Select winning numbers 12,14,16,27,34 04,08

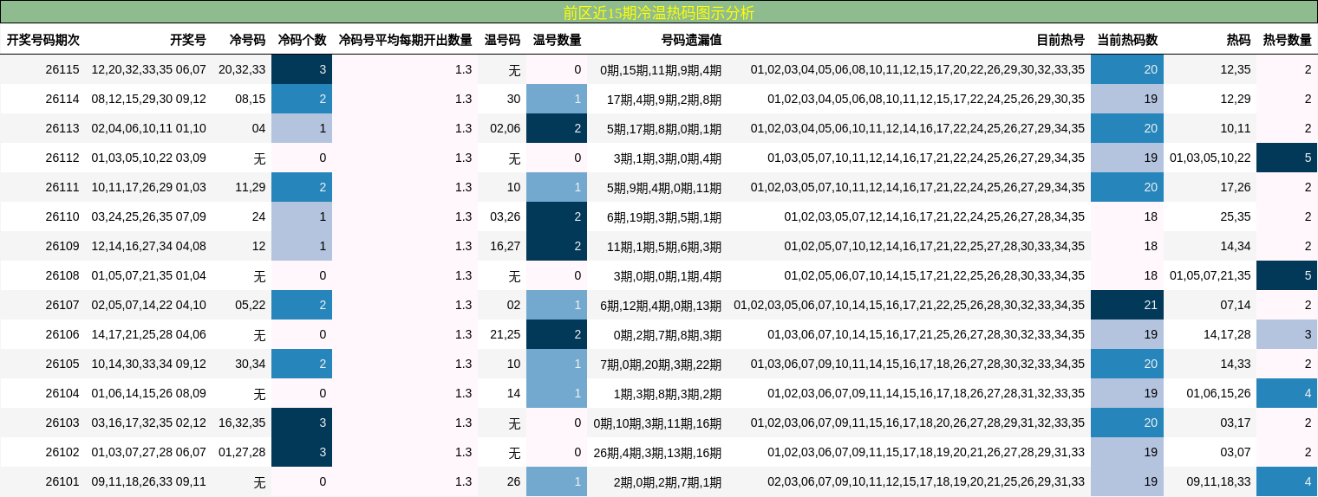(x=149, y=246)
